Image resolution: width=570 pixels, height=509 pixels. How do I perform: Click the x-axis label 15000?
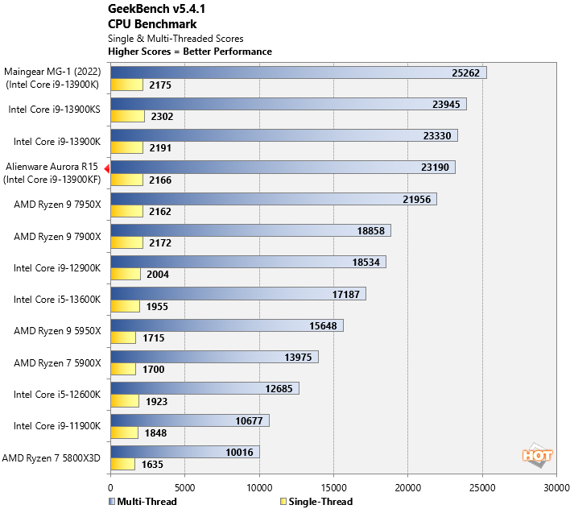(334, 487)
